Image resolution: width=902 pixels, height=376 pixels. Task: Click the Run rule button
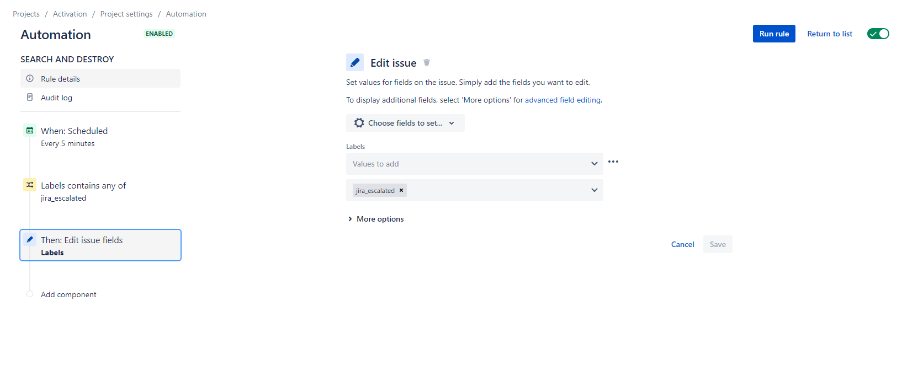[774, 34]
